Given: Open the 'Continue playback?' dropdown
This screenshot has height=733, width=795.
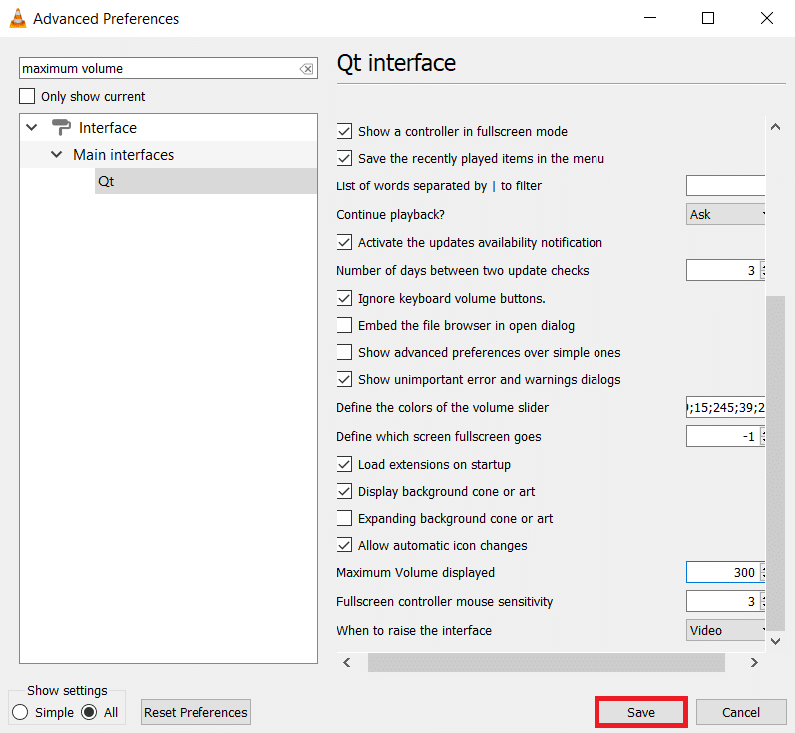Looking at the screenshot, I should click(x=726, y=214).
